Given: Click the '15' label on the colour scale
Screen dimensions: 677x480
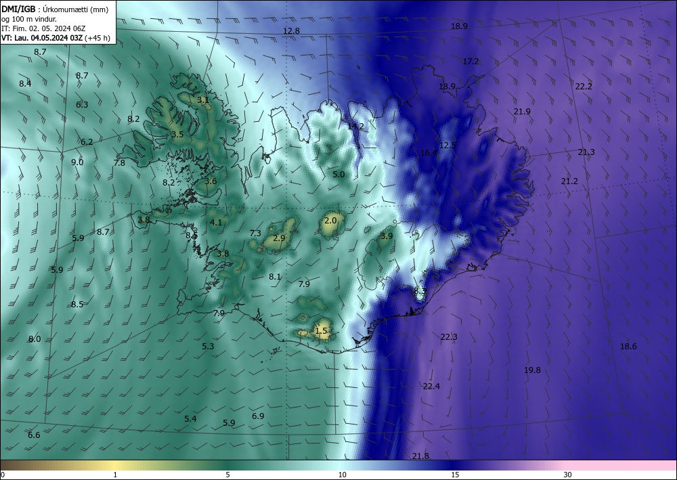Looking at the screenshot, I should tap(455, 475).
